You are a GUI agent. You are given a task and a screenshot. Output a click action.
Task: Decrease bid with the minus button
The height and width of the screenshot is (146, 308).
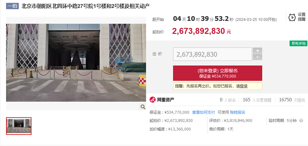(257, 57)
